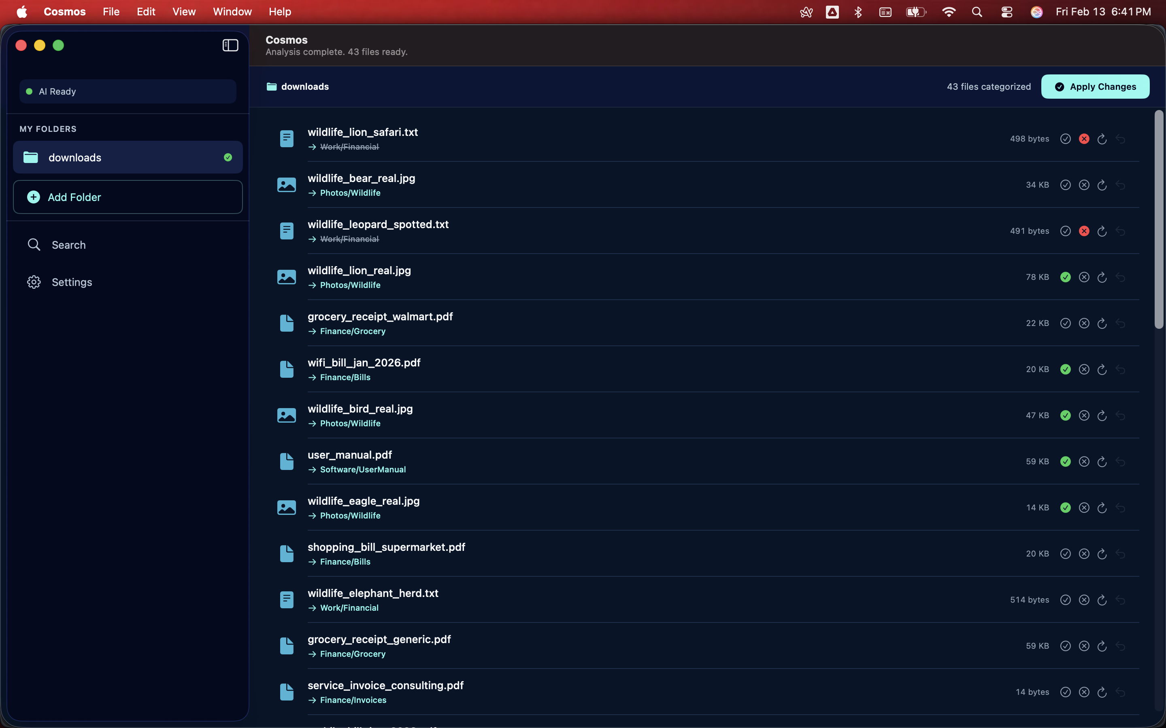1166x728 pixels.
Task: Re-analyze service_invoice_consulting.pdf
Action: (1102, 692)
